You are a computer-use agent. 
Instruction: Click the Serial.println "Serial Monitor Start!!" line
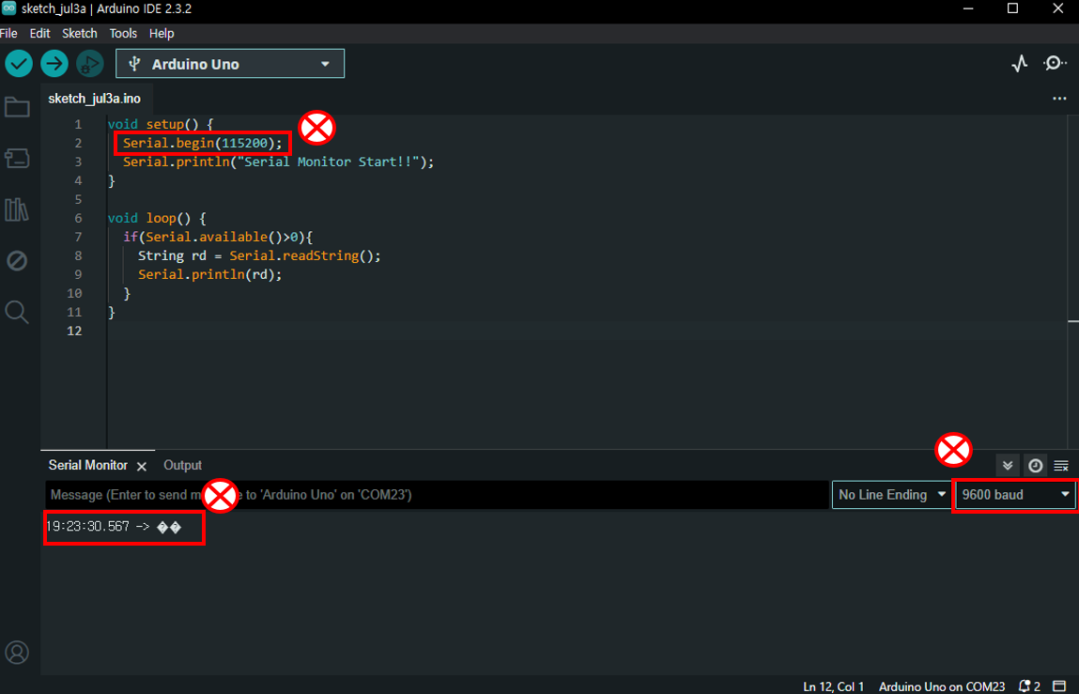click(x=279, y=162)
